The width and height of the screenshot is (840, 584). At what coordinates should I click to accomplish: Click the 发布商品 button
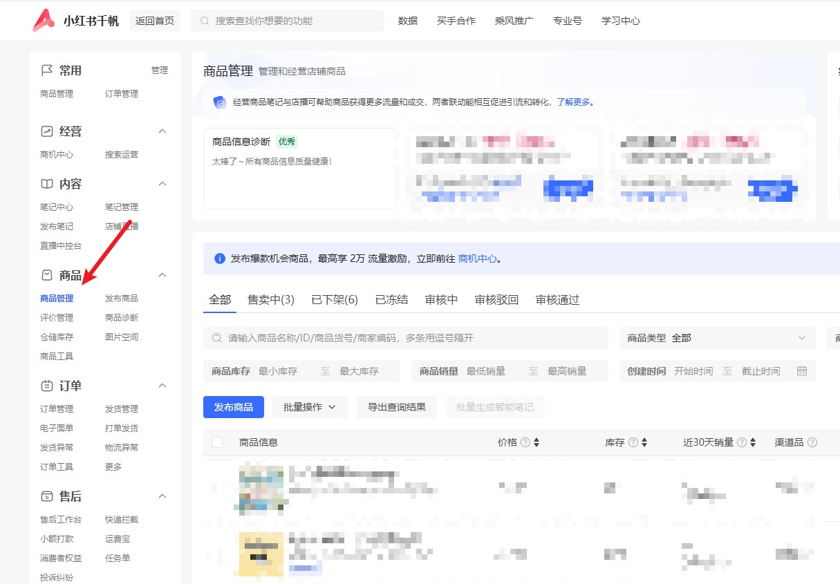[233, 407]
